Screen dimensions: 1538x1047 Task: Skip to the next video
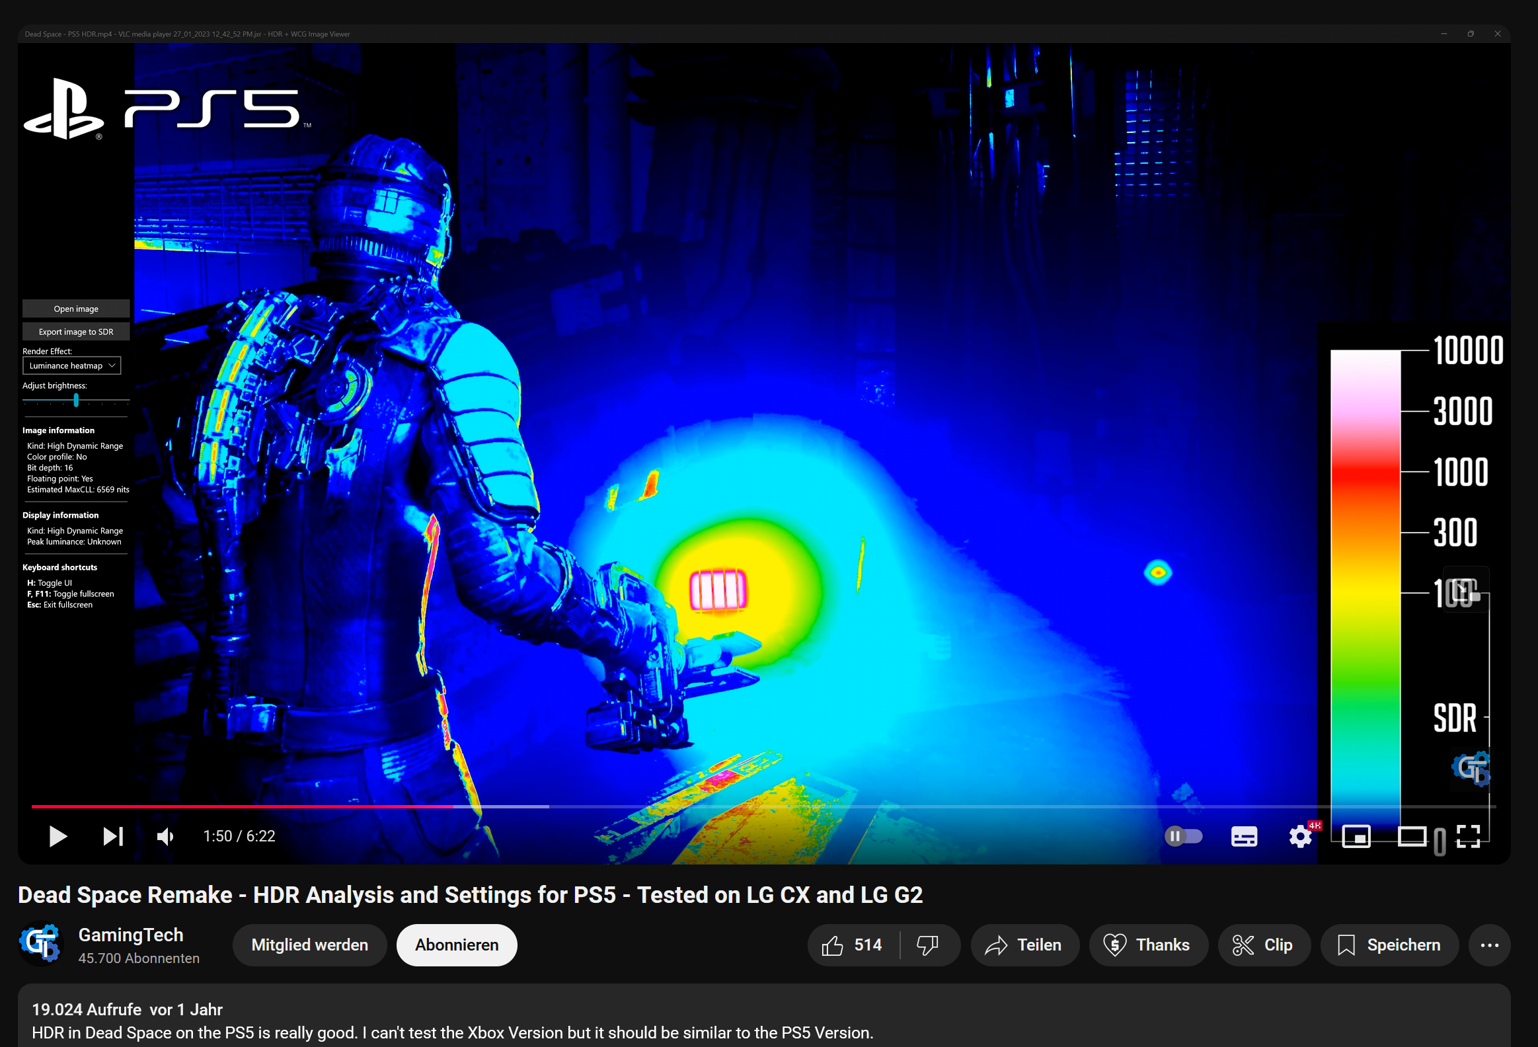click(112, 836)
